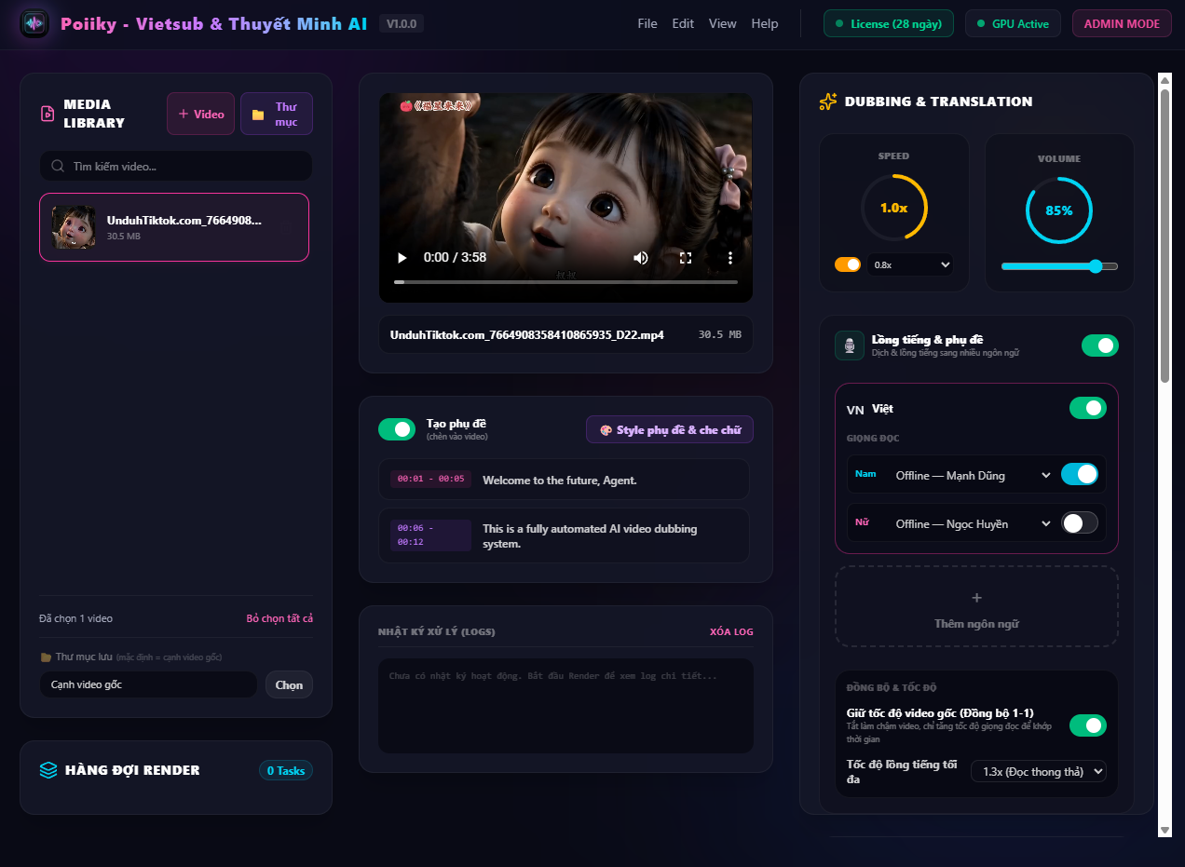Viewport: 1185px width, 867px height.
Task: Open Style phụ đề & che chữ
Action: pos(670,429)
